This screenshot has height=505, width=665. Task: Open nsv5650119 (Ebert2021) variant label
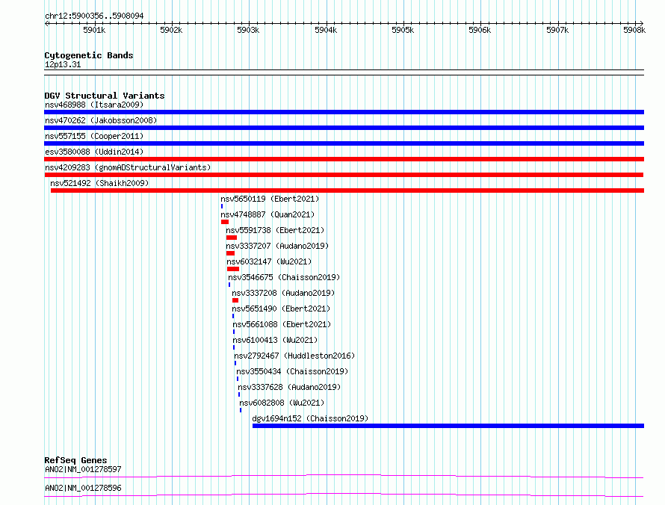tap(270, 199)
